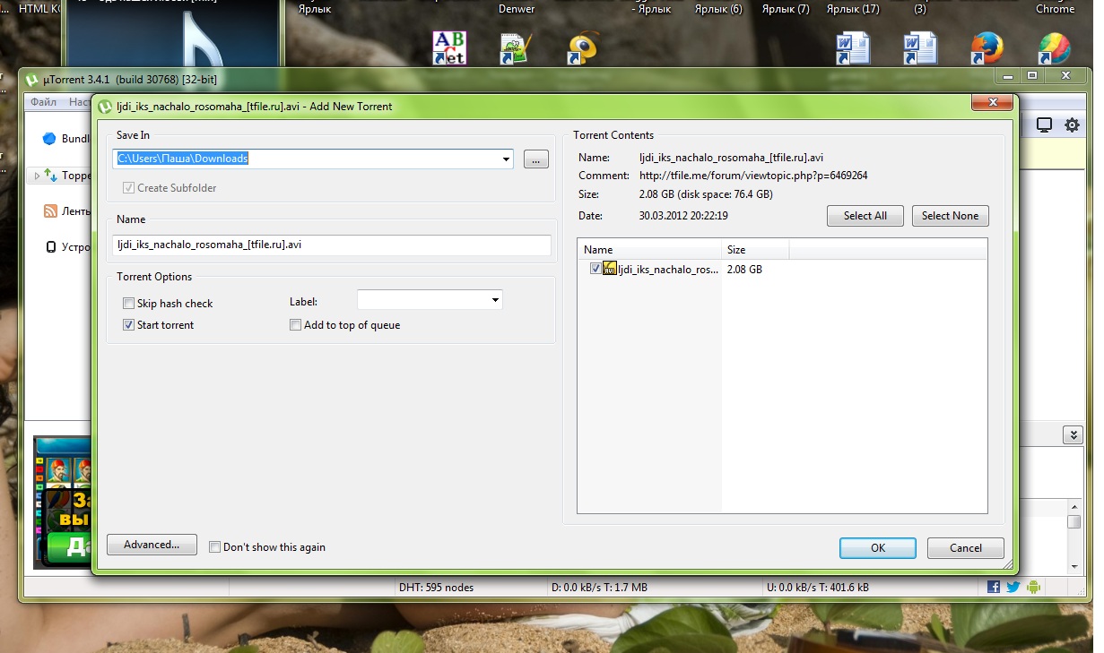Screen dimensions: 1104x653
Task: Uncheck the Start torrent checkbox
Action: pos(129,325)
